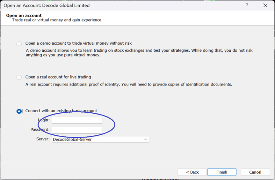
Task: Go back with the Back button
Action: coord(192,172)
